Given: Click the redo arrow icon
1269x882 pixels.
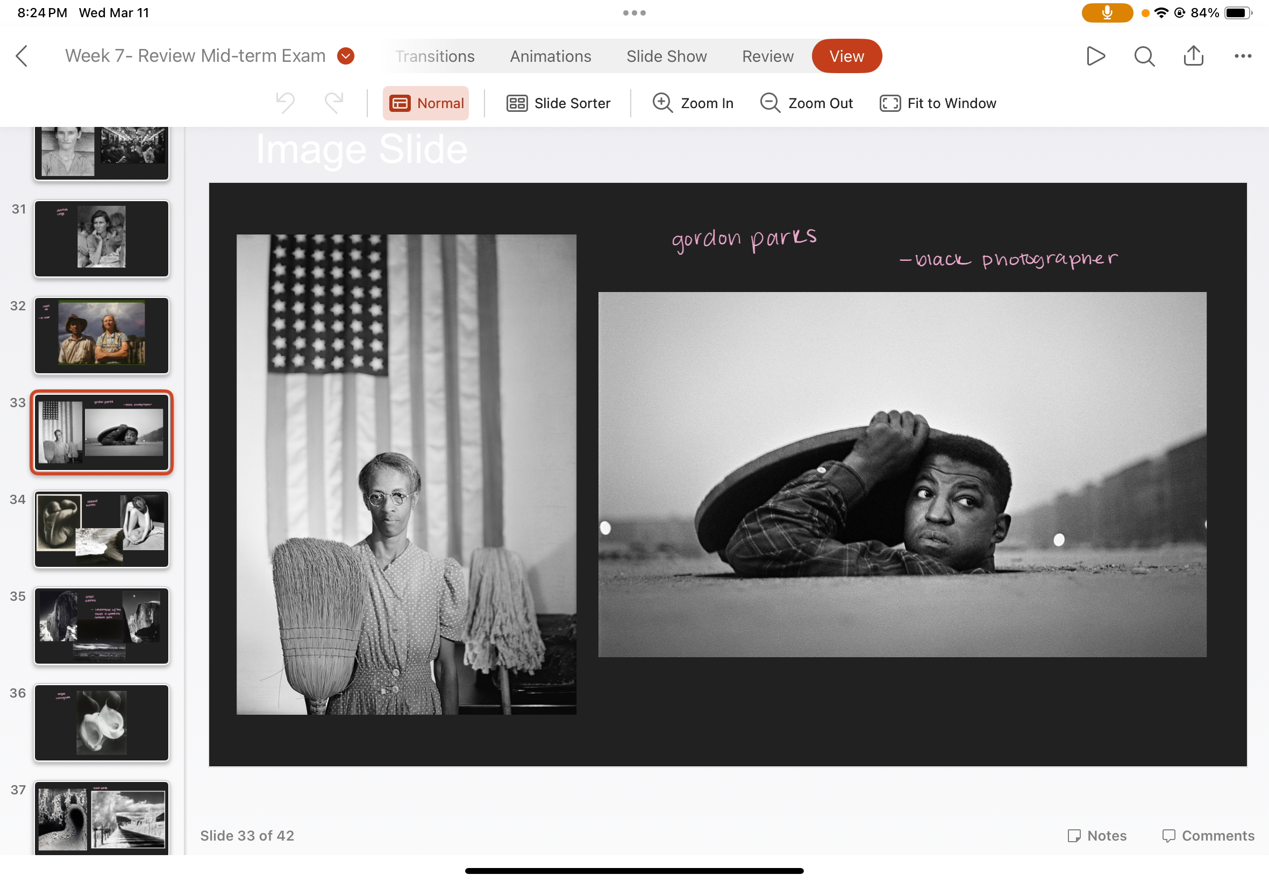Looking at the screenshot, I should click(x=334, y=103).
